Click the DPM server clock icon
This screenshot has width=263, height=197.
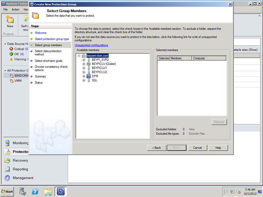[88, 76]
